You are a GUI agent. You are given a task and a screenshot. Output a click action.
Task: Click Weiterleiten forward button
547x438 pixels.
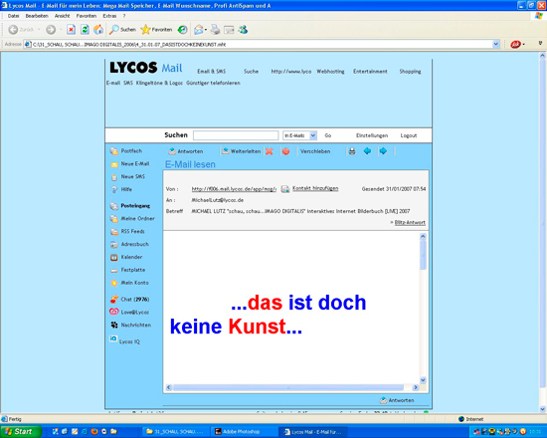(x=242, y=151)
